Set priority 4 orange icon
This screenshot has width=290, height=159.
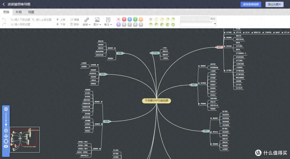click(x=141, y=19)
